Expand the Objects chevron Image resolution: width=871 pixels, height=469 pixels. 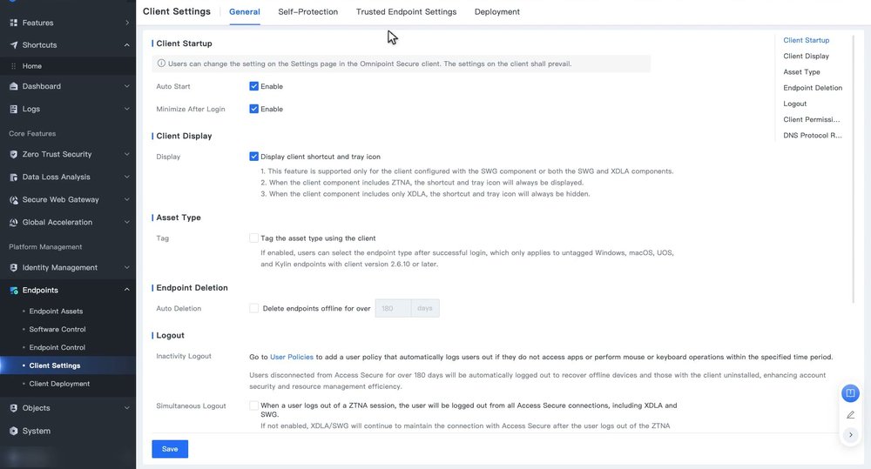click(x=127, y=408)
